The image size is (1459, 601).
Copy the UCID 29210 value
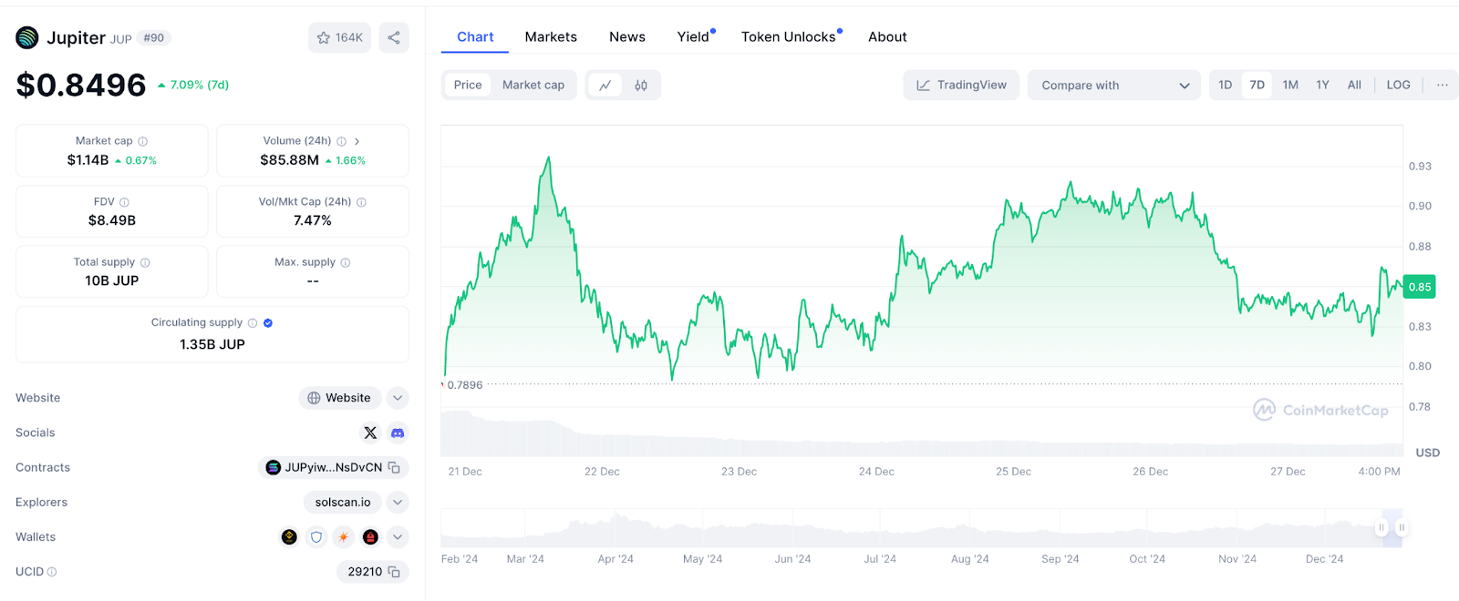click(394, 572)
